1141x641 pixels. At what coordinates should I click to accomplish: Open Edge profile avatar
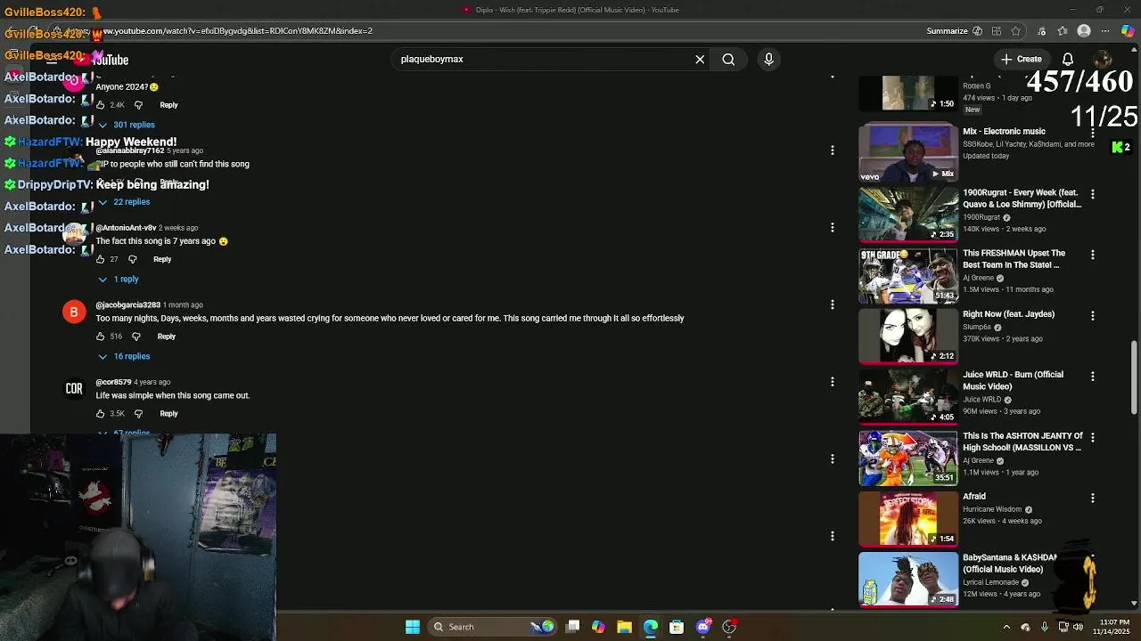(1084, 31)
